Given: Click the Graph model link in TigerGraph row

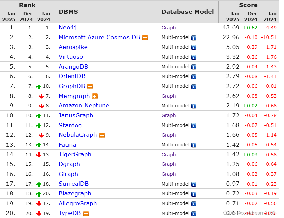Looking at the screenshot, I should (x=168, y=155).
